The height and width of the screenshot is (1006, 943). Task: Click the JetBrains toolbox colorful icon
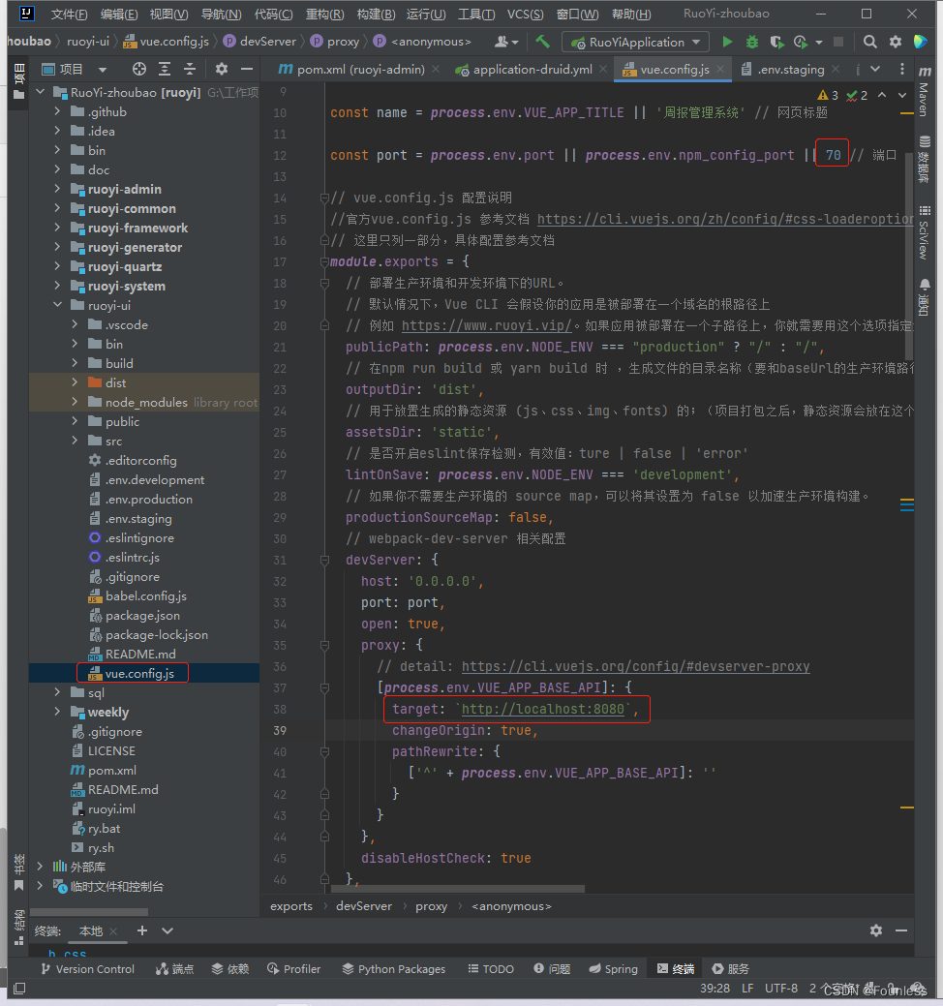click(x=921, y=42)
